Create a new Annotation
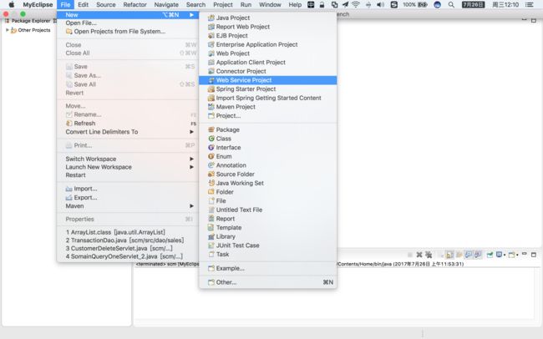 tap(267, 165)
